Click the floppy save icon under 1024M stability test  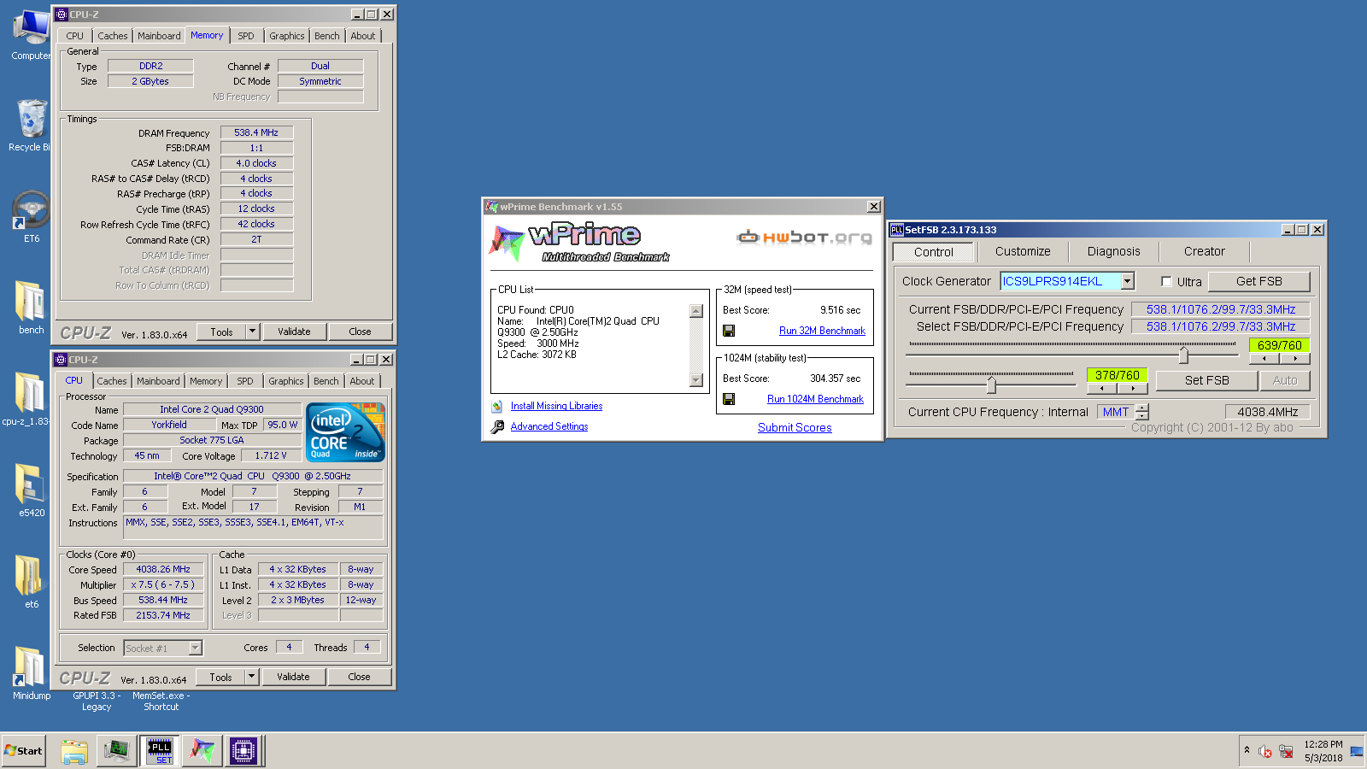[729, 399]
